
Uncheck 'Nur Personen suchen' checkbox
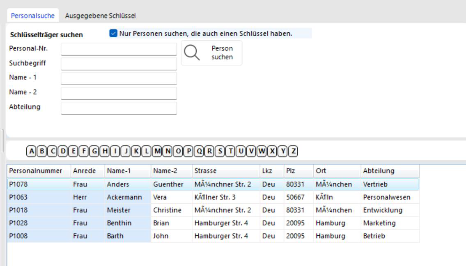[x=113, y=34]
